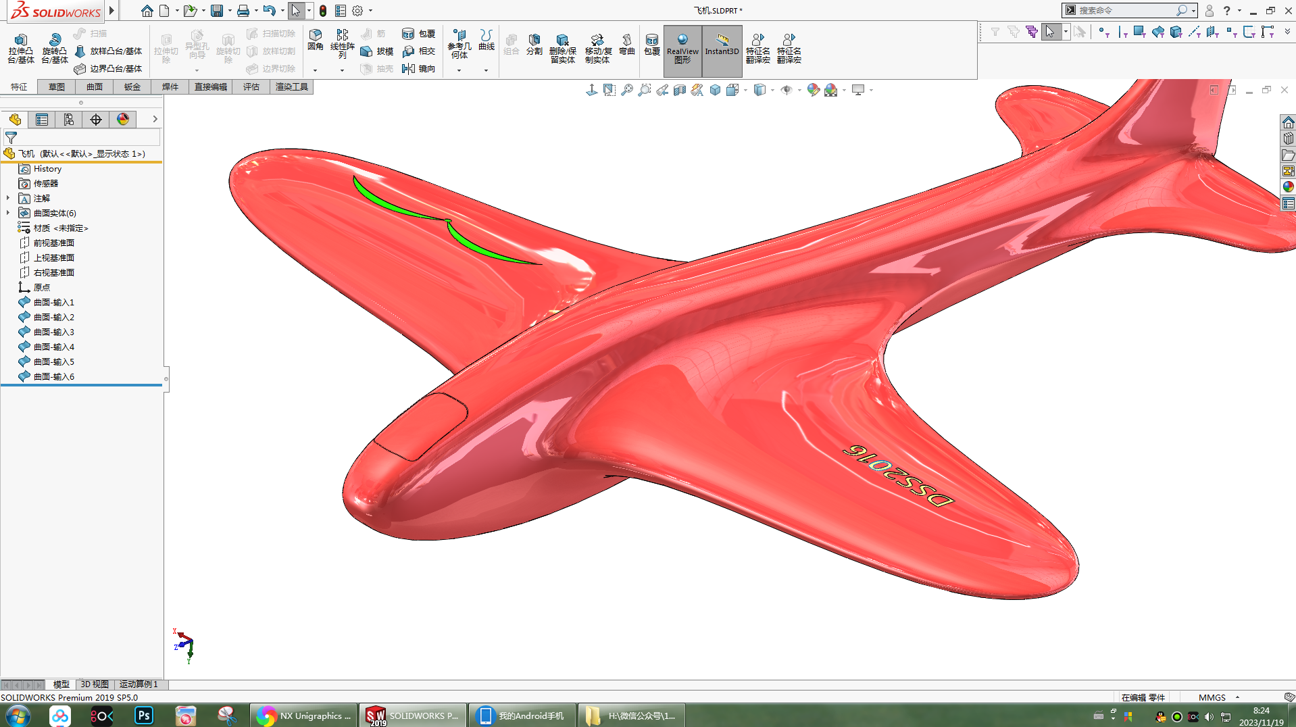Open the PropertyManager tab

click(x=42, y=120)
